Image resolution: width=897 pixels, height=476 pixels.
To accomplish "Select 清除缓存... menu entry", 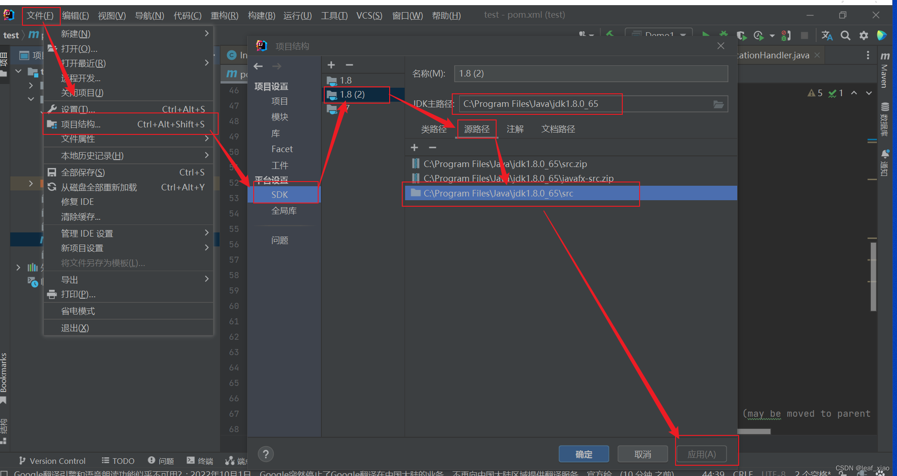I will pos(128,217).
